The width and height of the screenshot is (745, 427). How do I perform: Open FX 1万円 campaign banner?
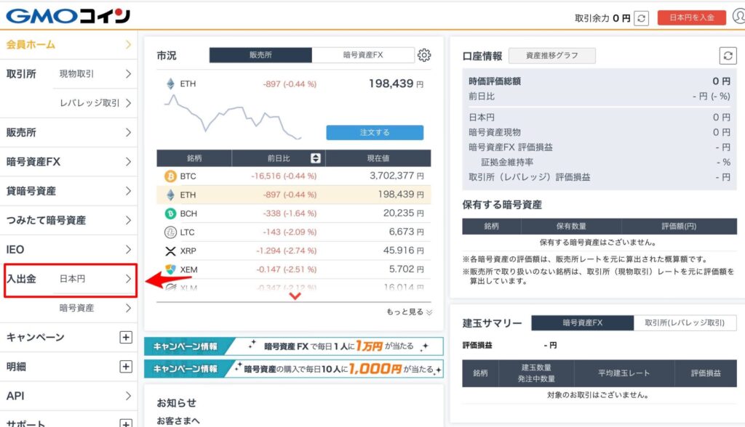click(x=294, y=346)
